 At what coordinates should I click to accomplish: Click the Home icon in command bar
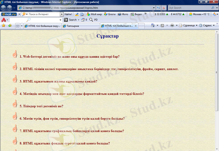[152, 25]
